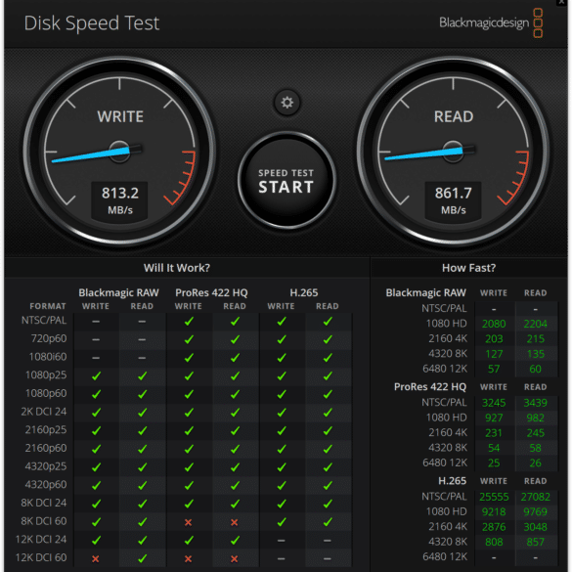Select the How Fast? header
Viewport: 572px width, 572px height.
[x=468, y=268]
